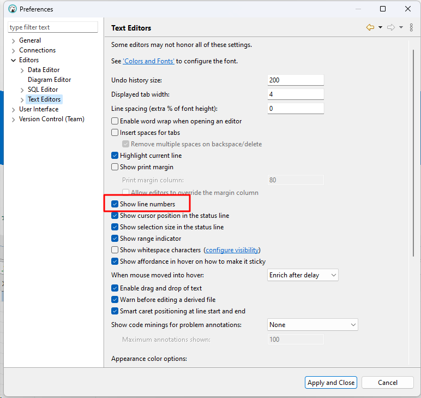Screen dimensions: 421x398
Task: Open the Enrich after delay dropdown
Action: point(303,275)
